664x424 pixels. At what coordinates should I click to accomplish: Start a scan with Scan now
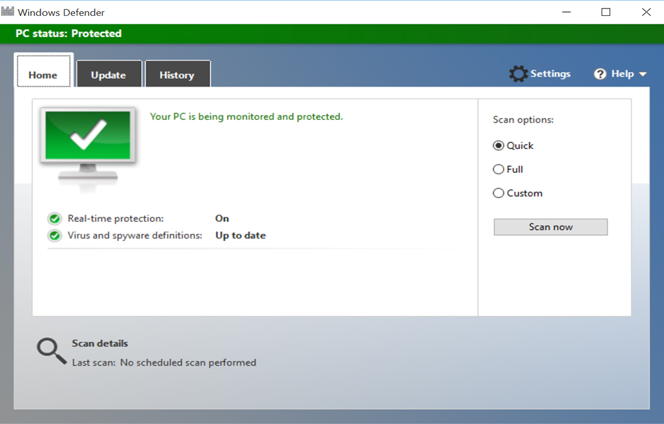coord(550,227)
